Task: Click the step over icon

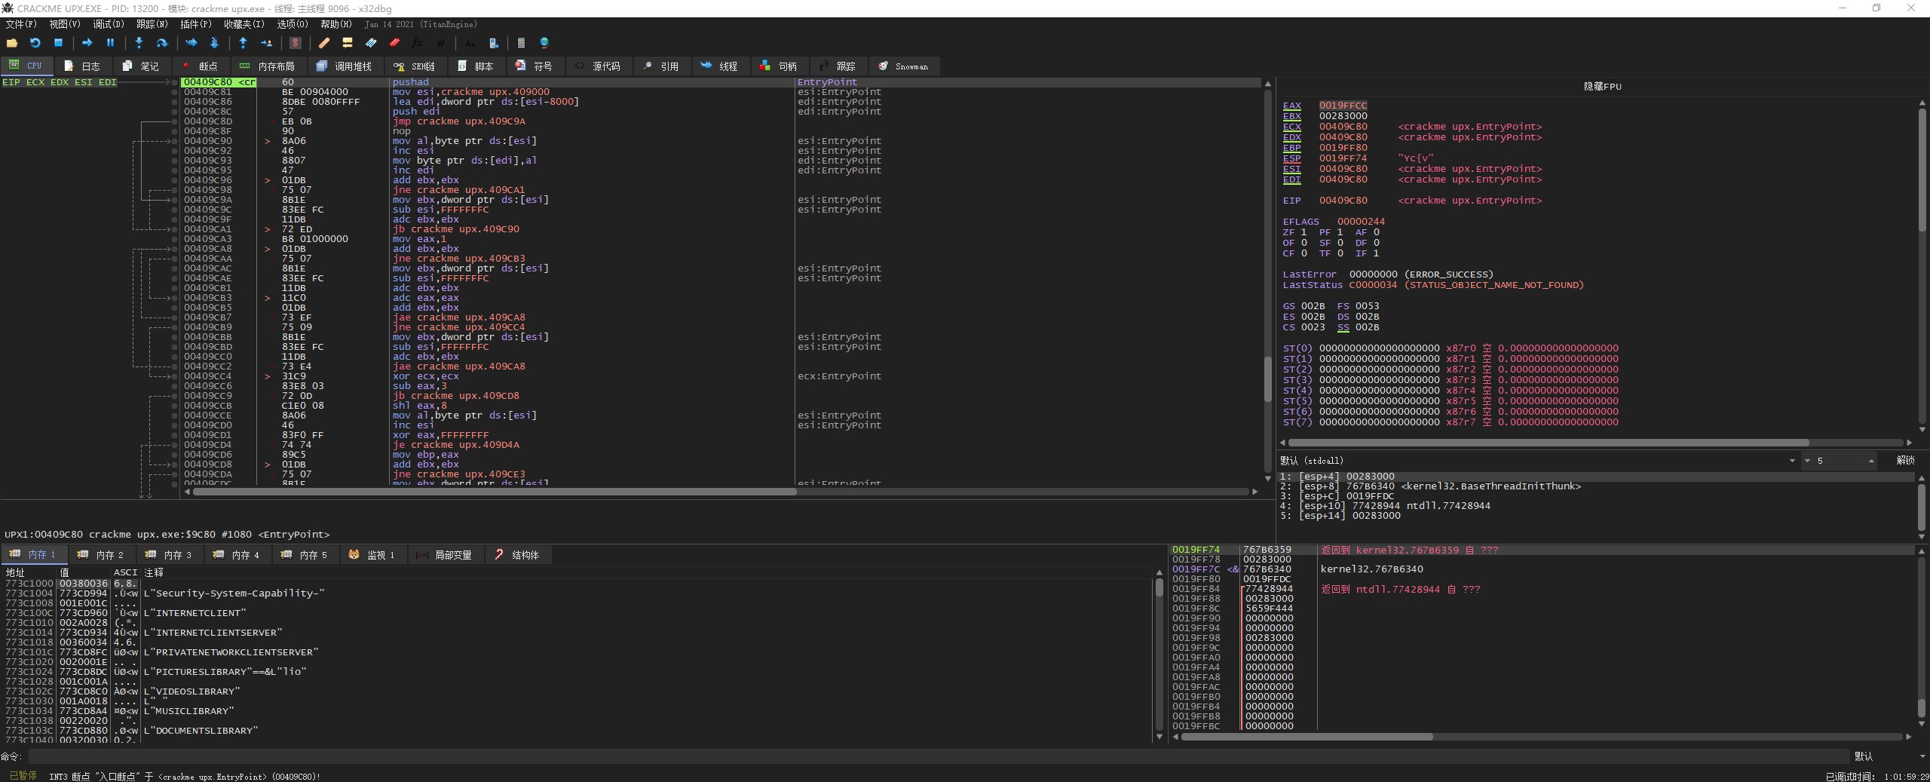Action: (161, 44)
